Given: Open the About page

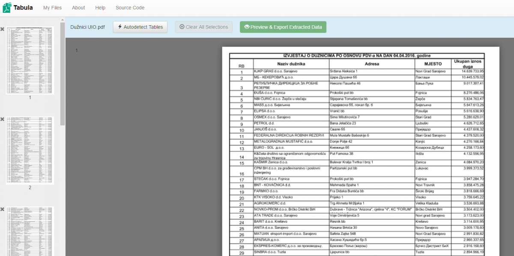Looking at the screenshot, I should click(x=78, y=8).
